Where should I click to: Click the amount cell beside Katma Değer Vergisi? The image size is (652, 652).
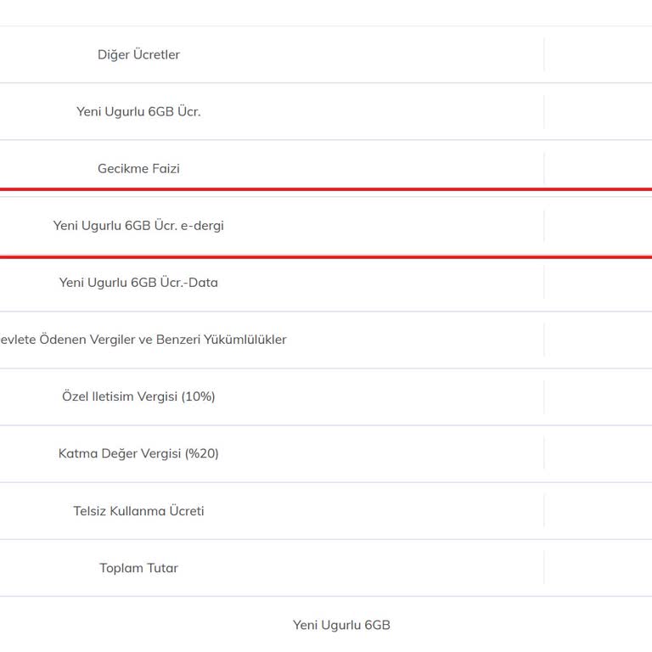(599, 453)
